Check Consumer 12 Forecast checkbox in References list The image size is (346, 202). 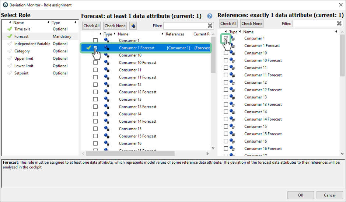pos(226,90)
